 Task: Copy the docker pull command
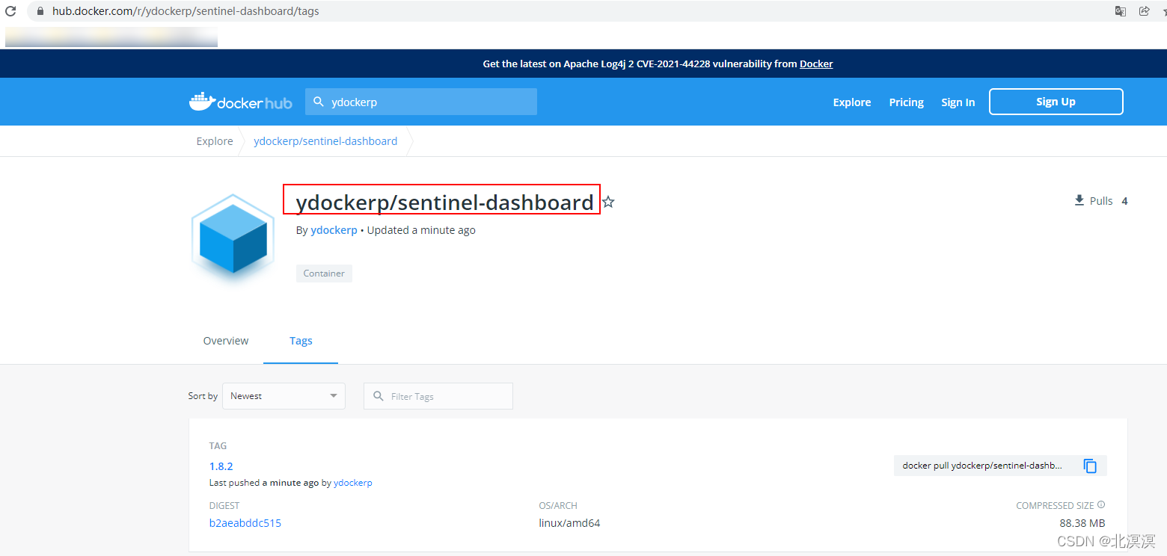pyautogui.click(x=1090, y=466)
